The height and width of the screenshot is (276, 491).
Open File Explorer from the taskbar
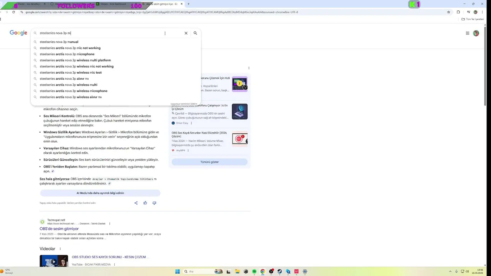tap(237, 271)
